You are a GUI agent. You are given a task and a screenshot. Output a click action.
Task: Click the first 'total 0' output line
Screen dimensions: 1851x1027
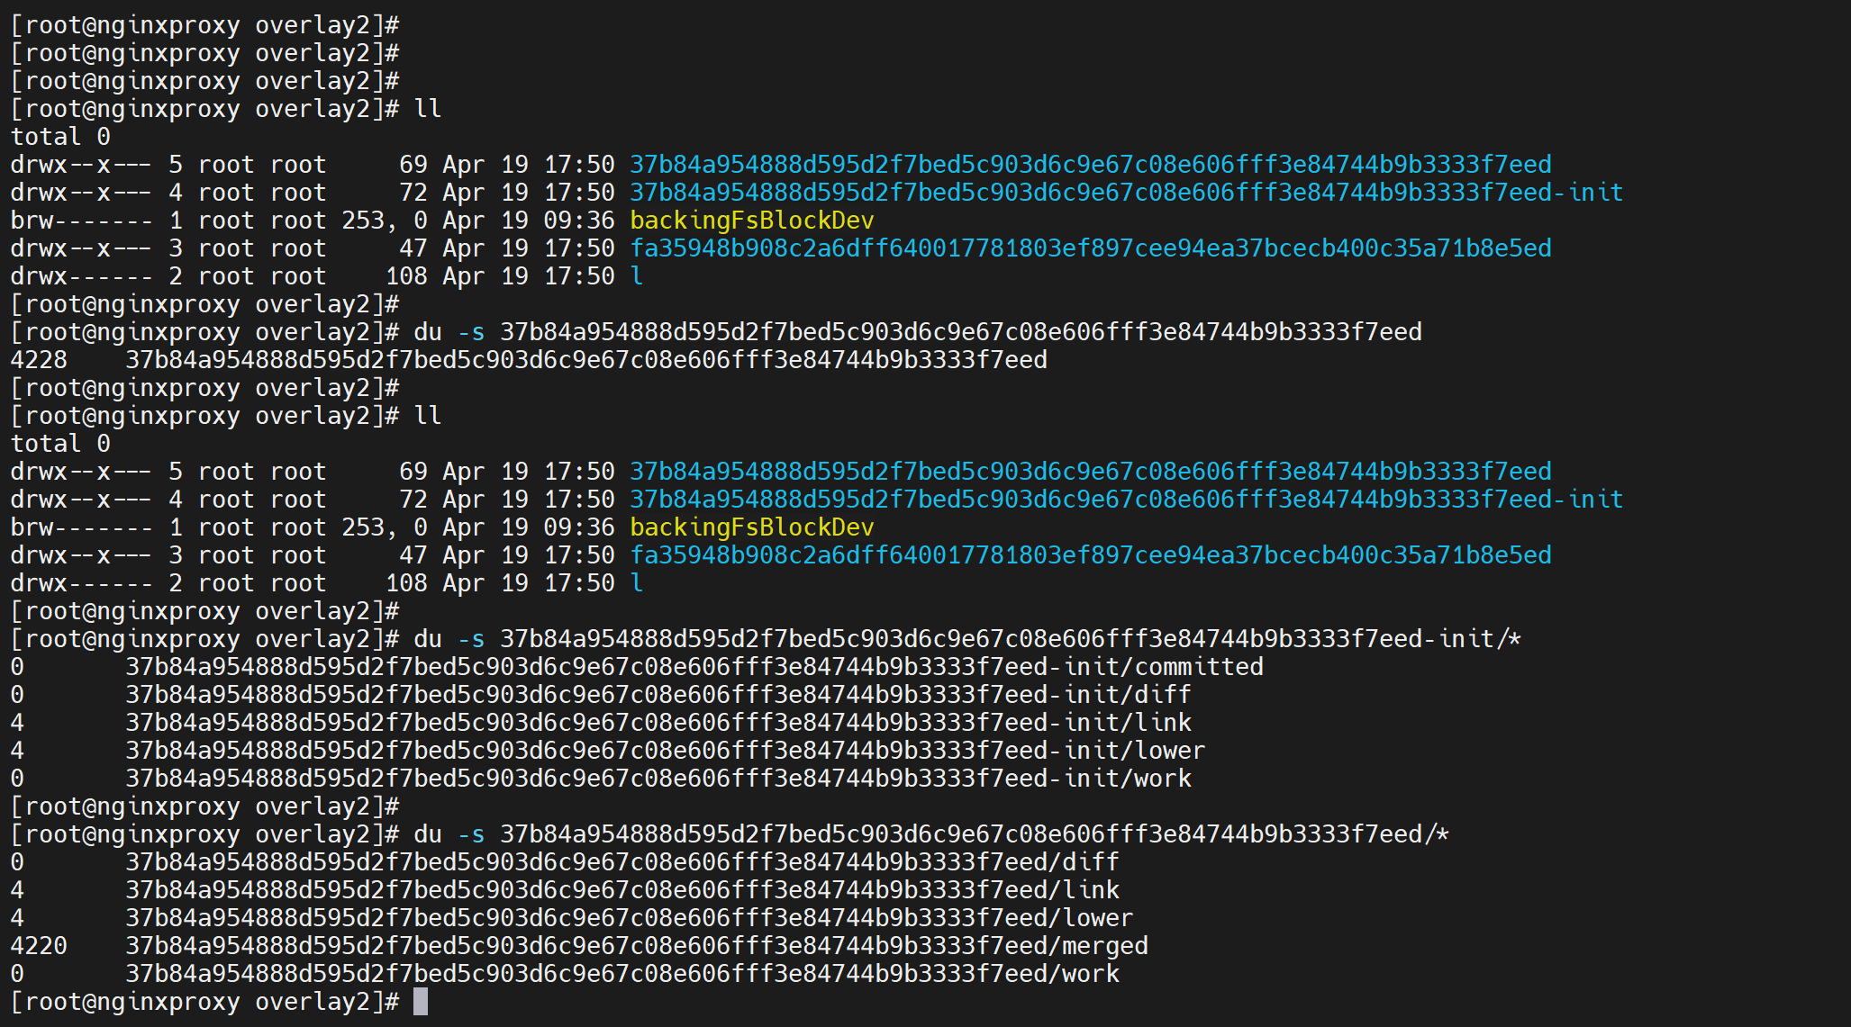(x=60, y=137)
